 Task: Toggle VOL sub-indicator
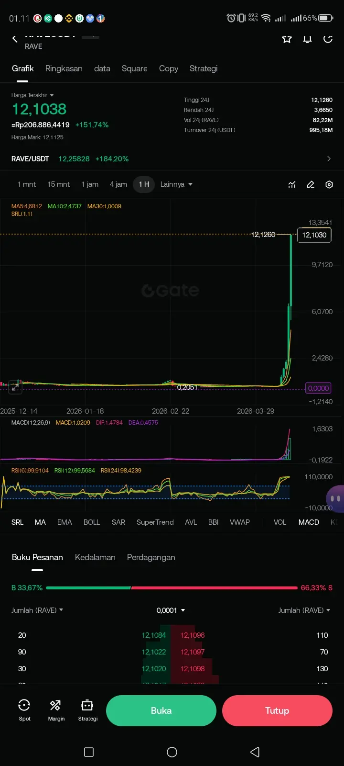coord(279,522)
